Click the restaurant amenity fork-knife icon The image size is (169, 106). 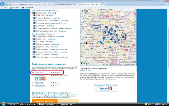pyautogui.click(x=40, y=79)
